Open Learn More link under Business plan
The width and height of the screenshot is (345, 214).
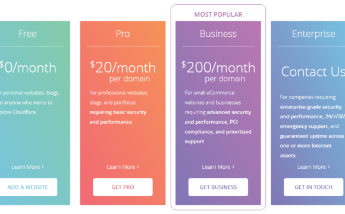[218, 167]
